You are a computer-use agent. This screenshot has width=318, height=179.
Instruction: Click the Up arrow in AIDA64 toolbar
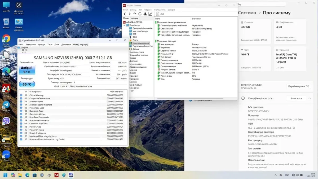135,14
